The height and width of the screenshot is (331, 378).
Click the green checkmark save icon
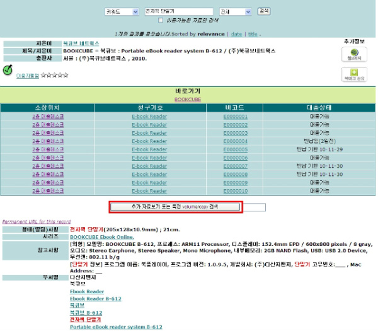pyautogui.click(x=8, y=70)
